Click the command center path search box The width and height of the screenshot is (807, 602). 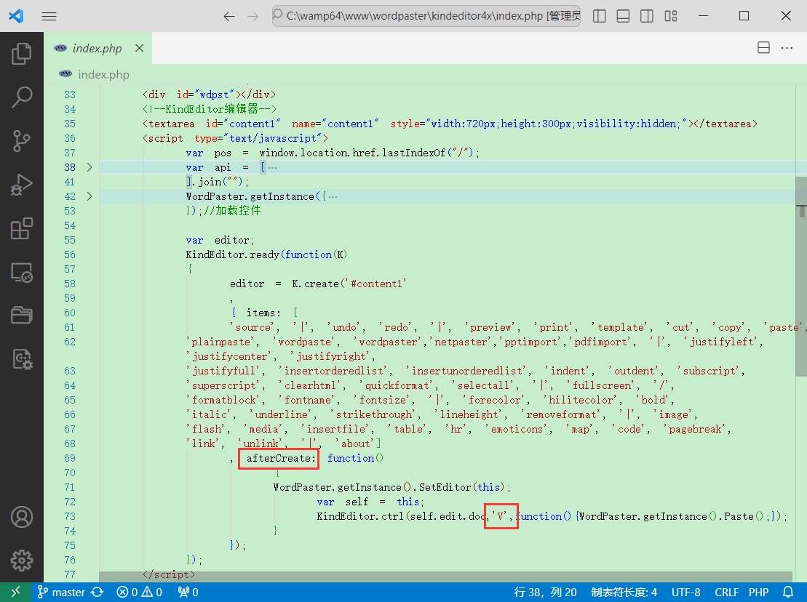point(426,16)
